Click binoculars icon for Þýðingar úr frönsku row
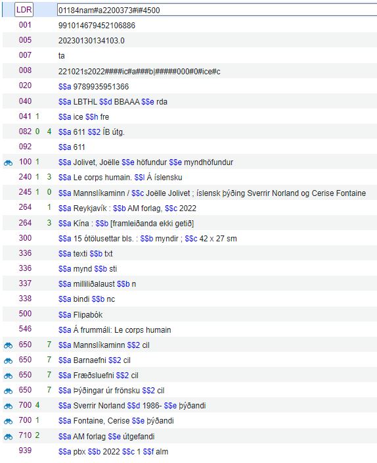 pos(8,391)
